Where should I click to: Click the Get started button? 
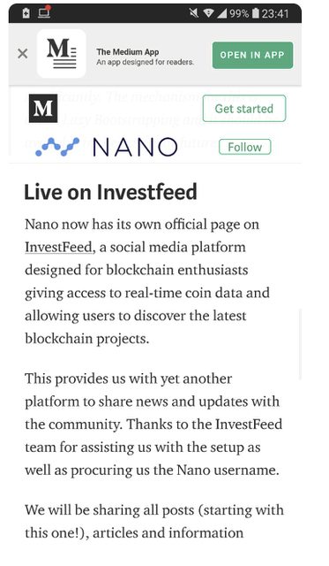pyautogui.click(x=244, y=108)
